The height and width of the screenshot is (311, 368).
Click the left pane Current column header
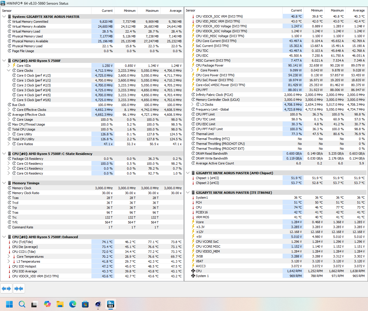click(103, 11)
